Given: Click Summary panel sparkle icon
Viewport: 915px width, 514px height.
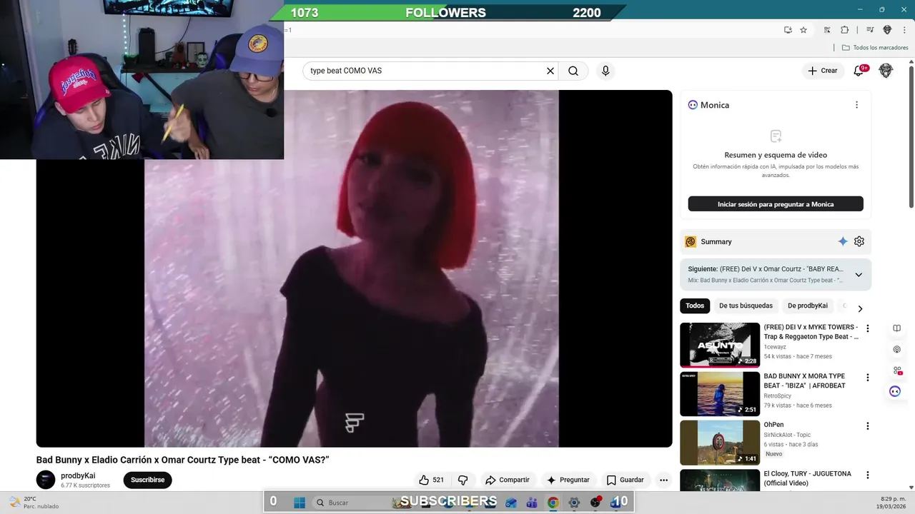Looking at the screenshot, I should coord(843,241).
